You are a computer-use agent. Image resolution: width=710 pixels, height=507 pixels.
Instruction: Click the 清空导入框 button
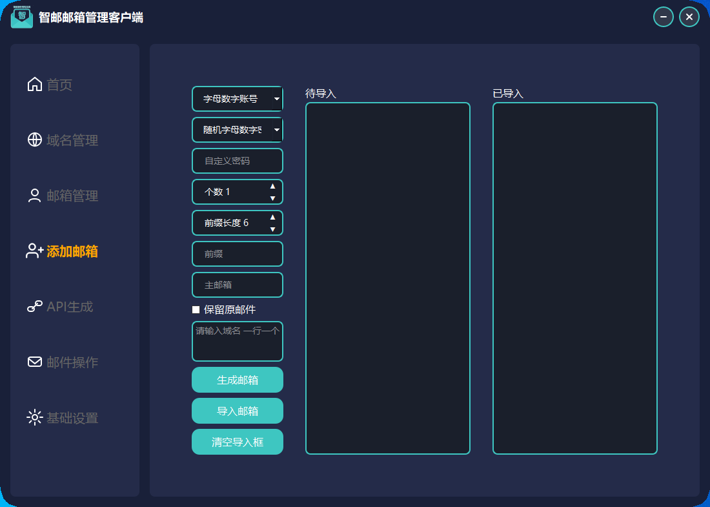[237, 442]
